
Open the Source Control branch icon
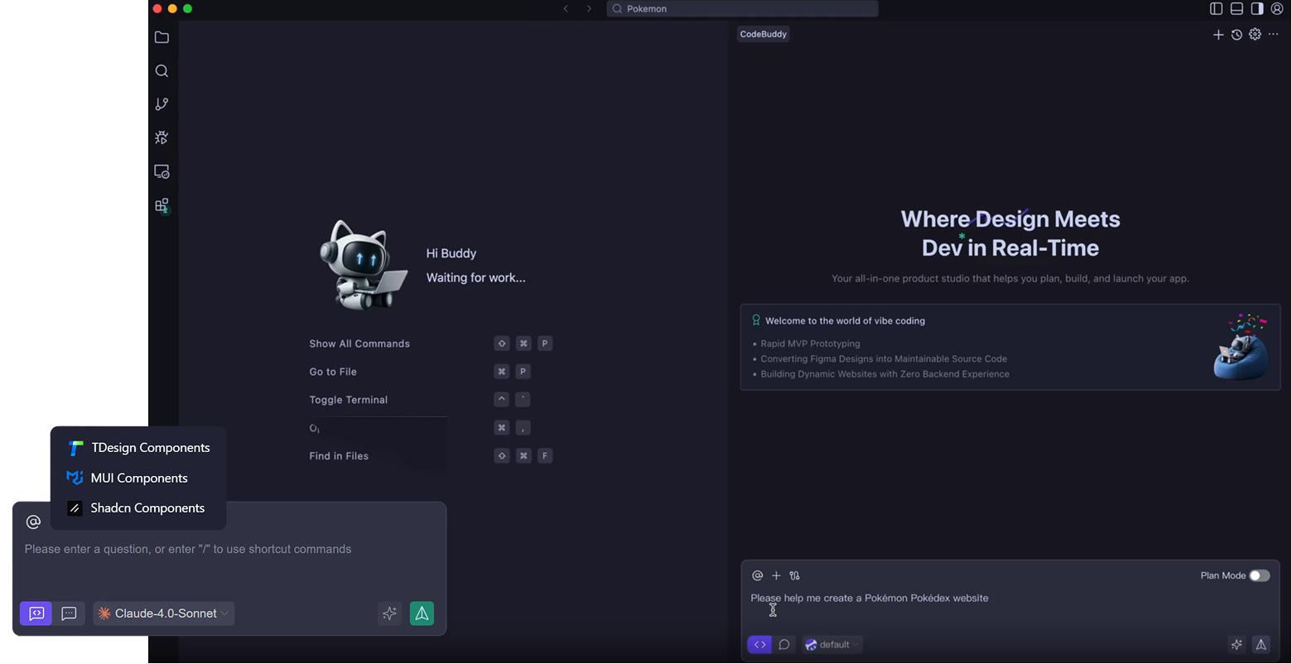(x=161, y=104)
